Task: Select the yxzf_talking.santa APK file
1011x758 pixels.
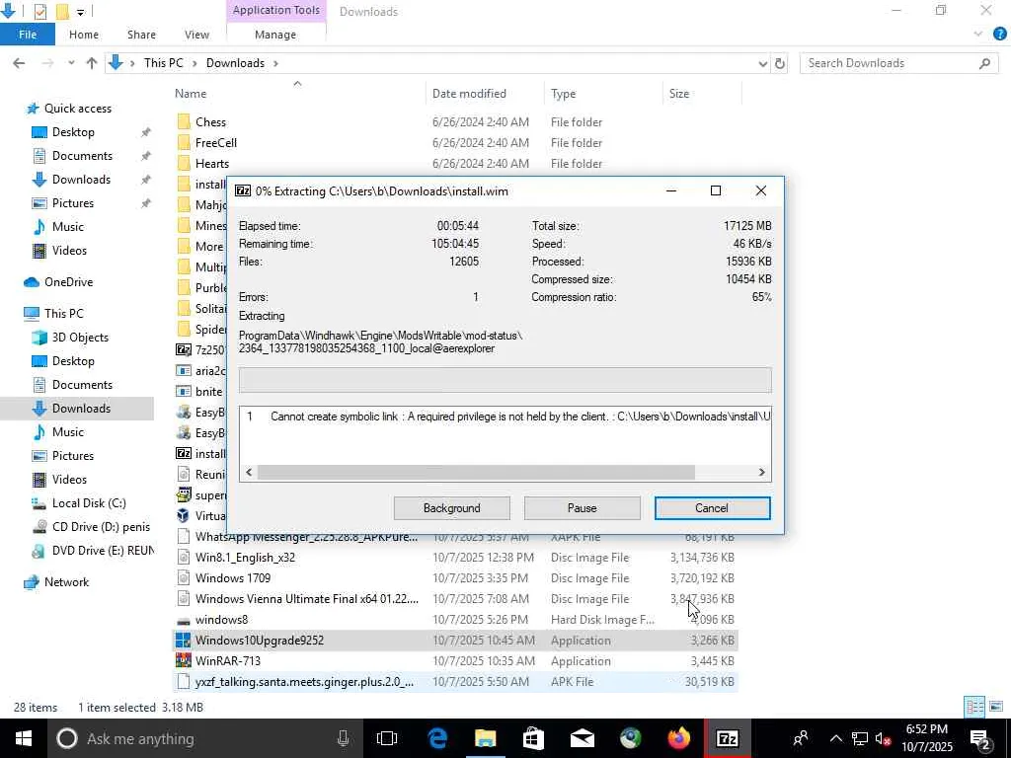Action: pyautogui.click(x=304, y=682)
